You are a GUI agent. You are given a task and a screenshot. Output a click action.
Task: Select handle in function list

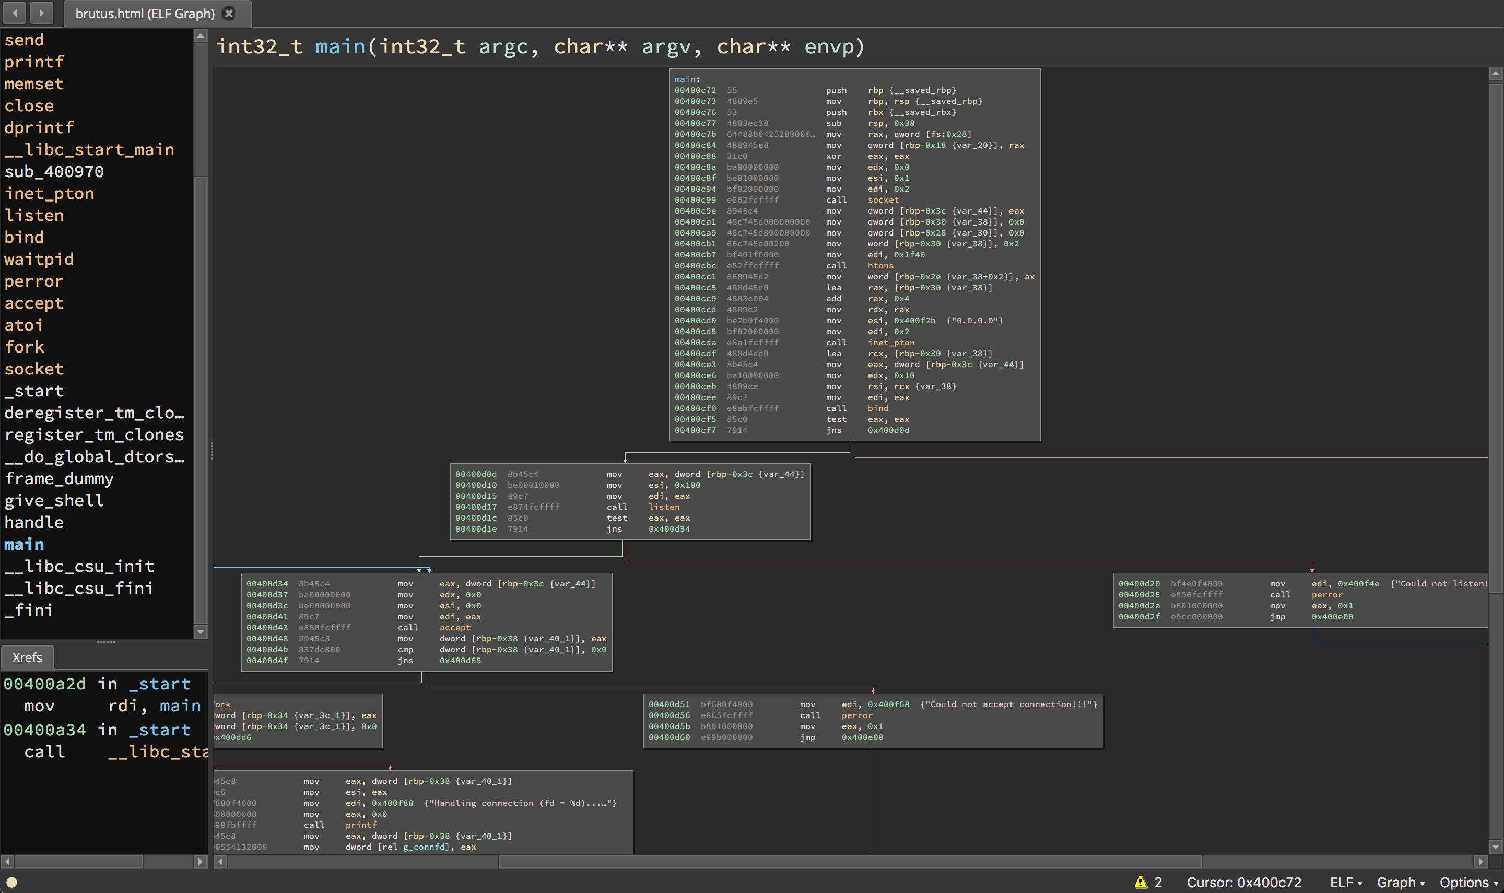[34, 522]
